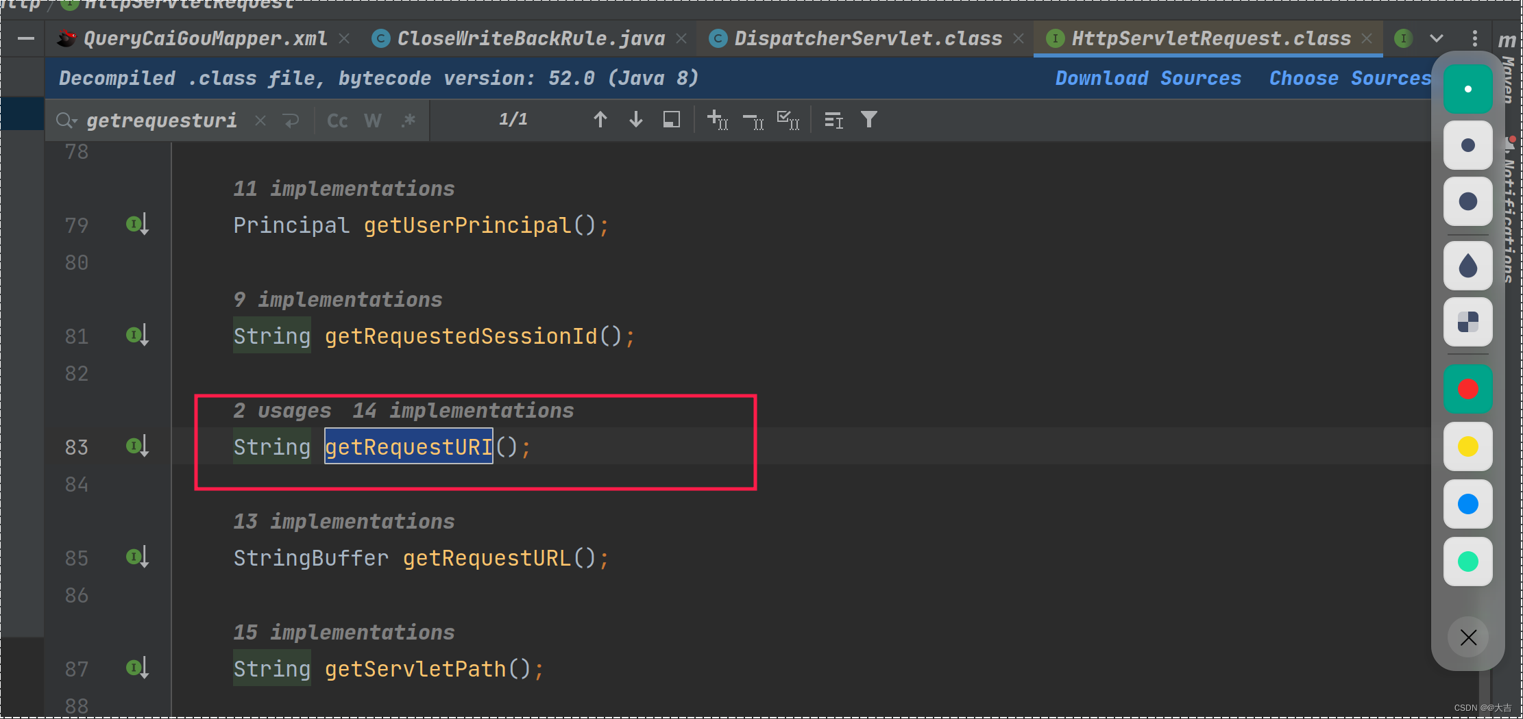Click implementations gutter icon on line 83
This screenshot has height=719, width=1523.
click(137, 446)
